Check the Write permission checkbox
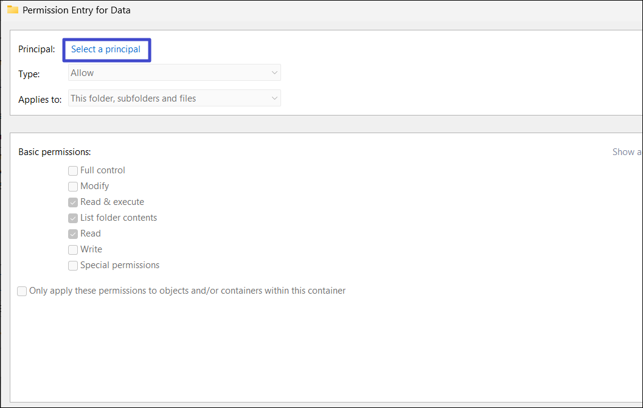 [73, 250]
